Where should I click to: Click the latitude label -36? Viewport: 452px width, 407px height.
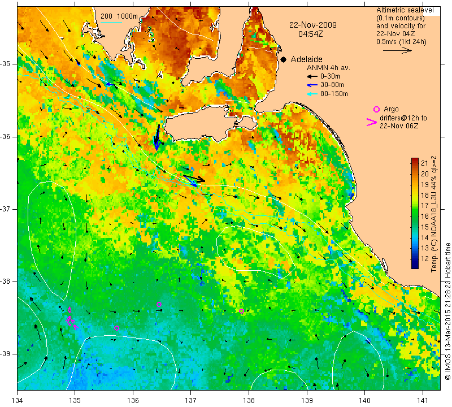[5, 136]
